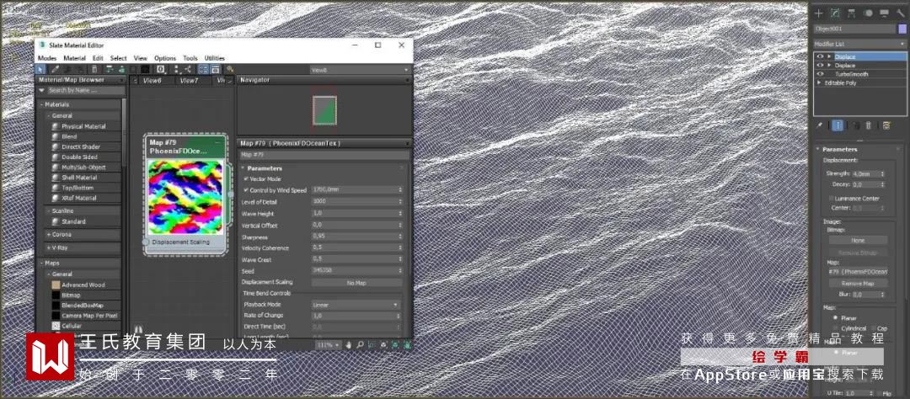
Task: Click Remove Modifier trash icon under stack
Action: (x=868, y=125)
